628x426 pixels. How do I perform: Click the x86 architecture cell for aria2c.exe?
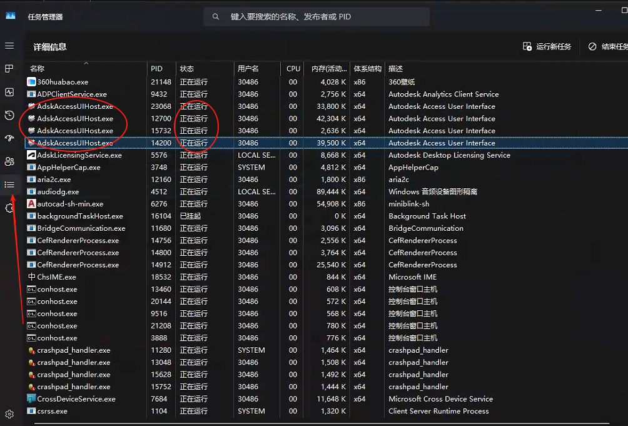pos(360,180)
